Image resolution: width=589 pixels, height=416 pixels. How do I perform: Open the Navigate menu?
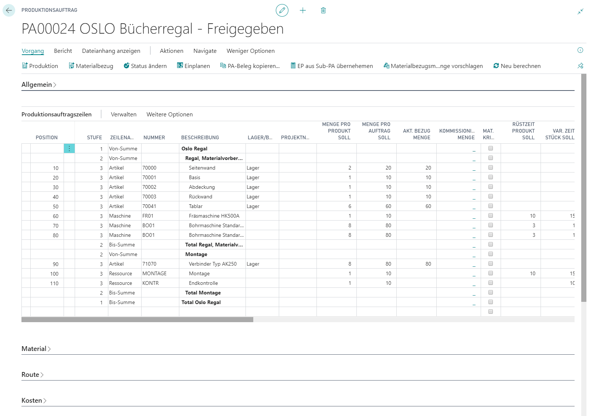pyautogui.click(x=205, y=51)
